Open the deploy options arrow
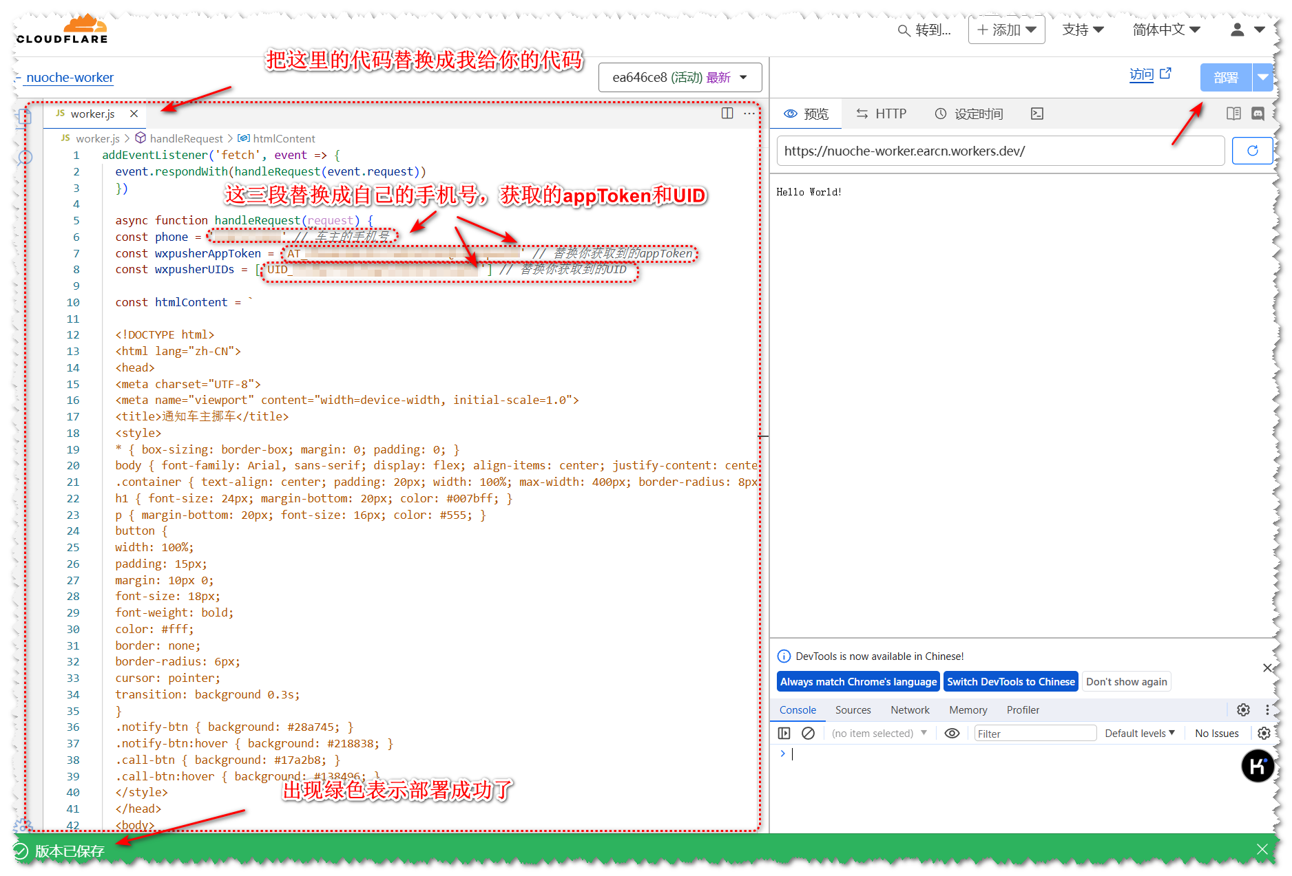The width and height of the screenshot is (1292, 876). pyautogui.click(x=1262, y=78)
